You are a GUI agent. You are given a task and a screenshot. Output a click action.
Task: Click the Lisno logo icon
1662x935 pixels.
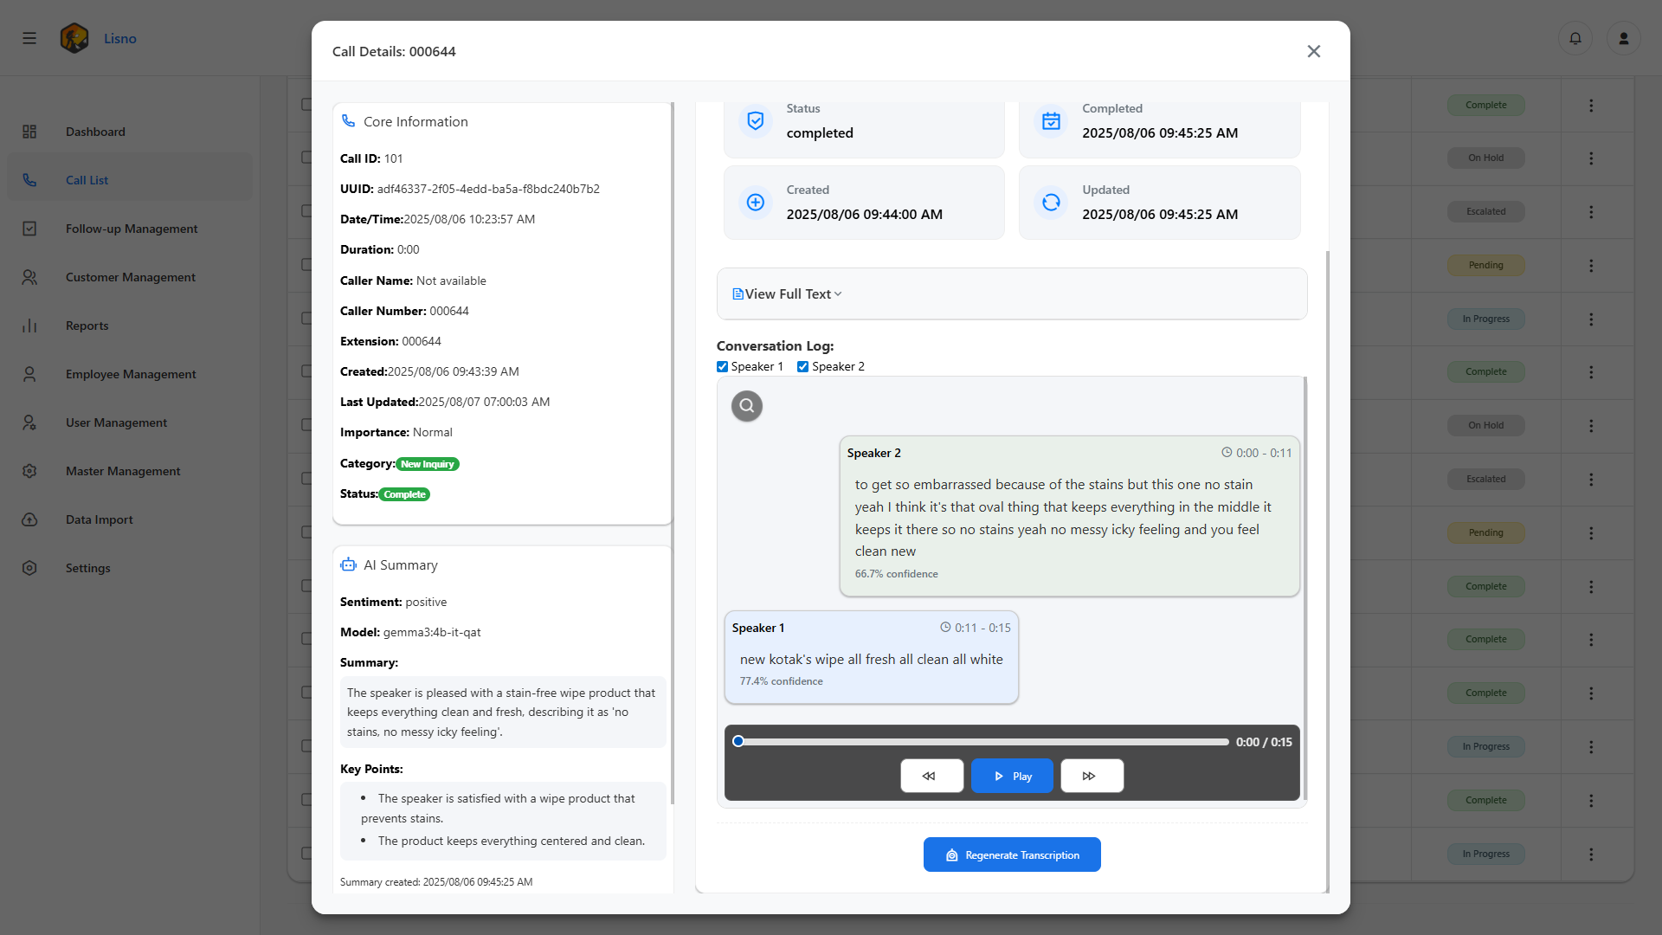click(74, 38)
